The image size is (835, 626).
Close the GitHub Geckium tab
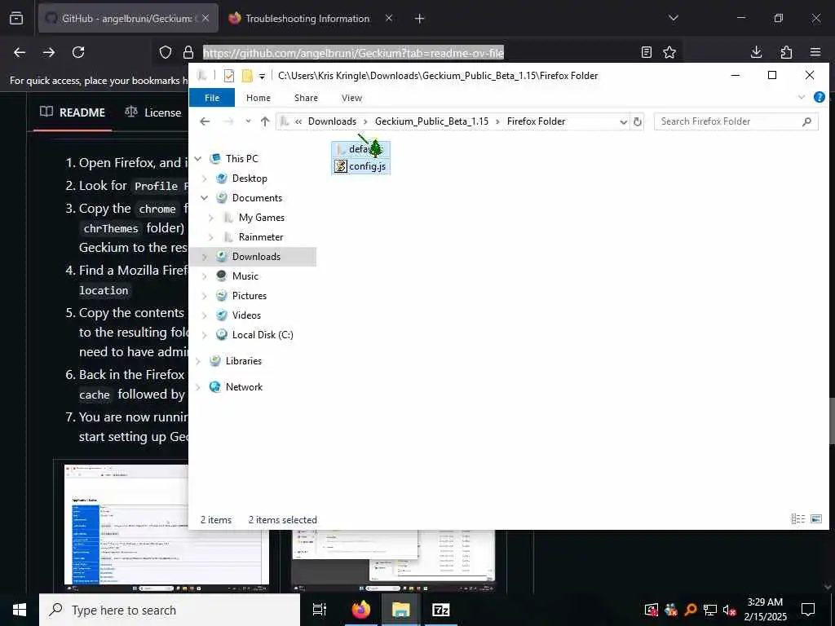[x=205, y=18]
